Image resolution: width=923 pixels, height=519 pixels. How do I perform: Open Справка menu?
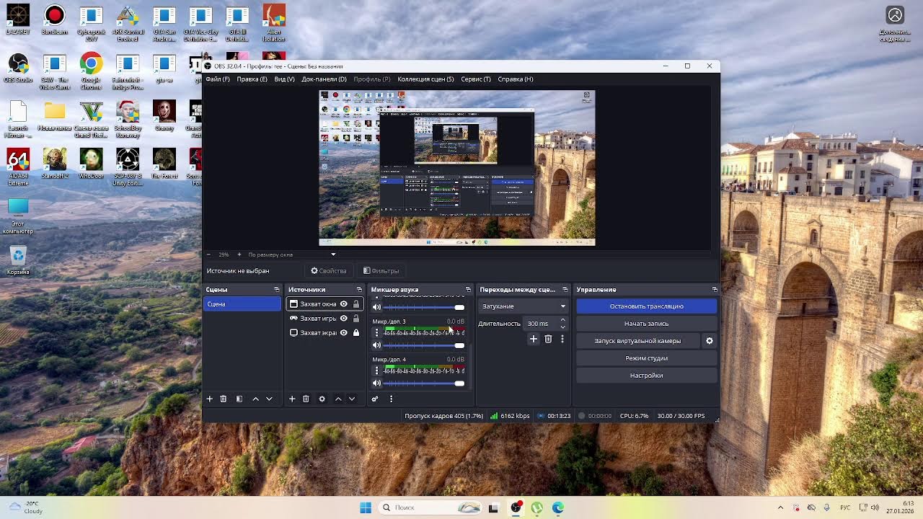click(516, 79)
